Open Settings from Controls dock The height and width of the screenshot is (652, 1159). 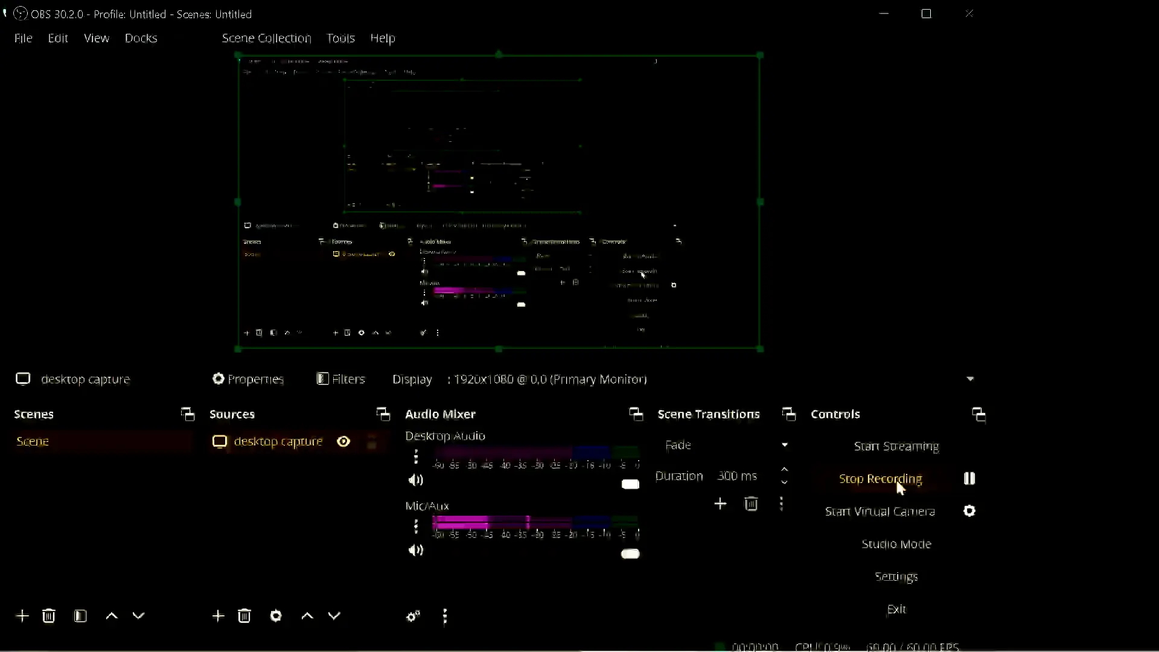(x=896, y=577)
